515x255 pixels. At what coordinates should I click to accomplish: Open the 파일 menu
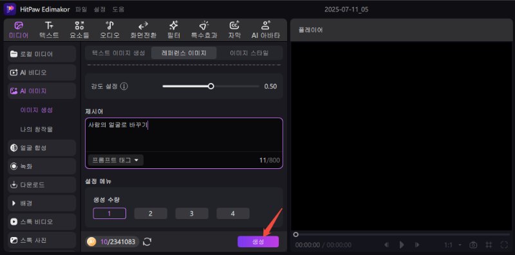tap(81, 10)
